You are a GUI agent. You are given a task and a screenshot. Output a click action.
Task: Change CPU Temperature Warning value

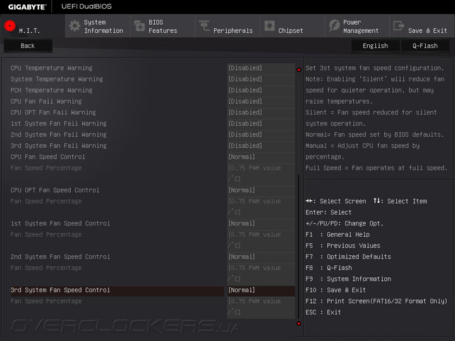coord(261,68)
